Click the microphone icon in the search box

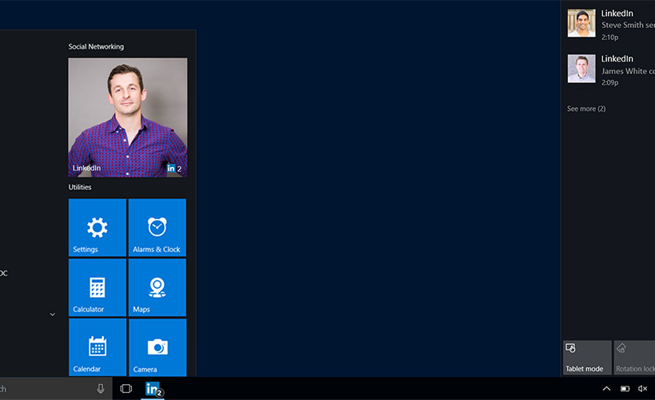[x=101, y=389]
